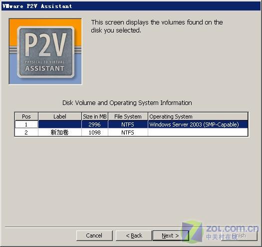Viewport: 262px width, 247px height.
Task: Click the Next > button
Action: coord(171,235)
